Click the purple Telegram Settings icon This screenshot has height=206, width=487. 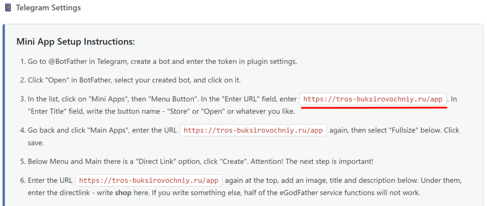tap(8, 8)
